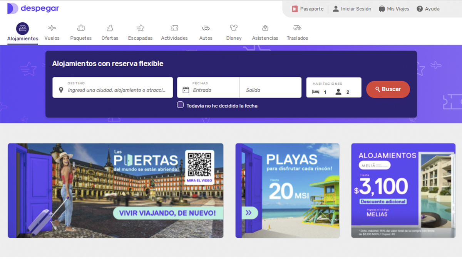Click the Destino city input field
Screen dimensions: 462x260
113,87
